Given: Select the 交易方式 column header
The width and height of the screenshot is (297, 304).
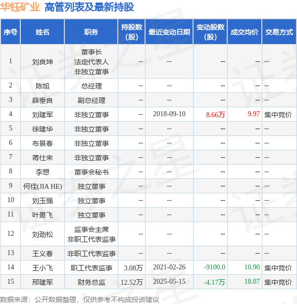Looking at the screenshot, I should (x=279, y=32).
